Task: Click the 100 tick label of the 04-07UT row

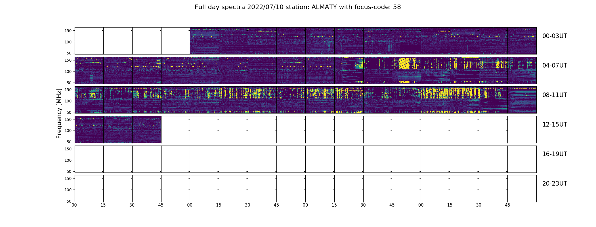Action: (x=68, y=72)
